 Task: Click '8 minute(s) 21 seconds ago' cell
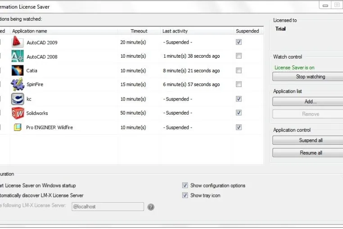point(191,71)
